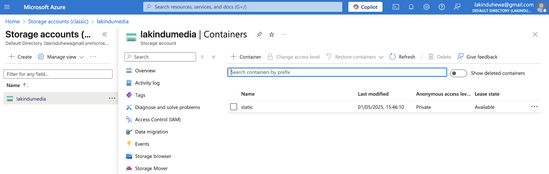The image size is (549, 174).
Task: Open the Manage view dropdown
Action: (x=61, y=57)
